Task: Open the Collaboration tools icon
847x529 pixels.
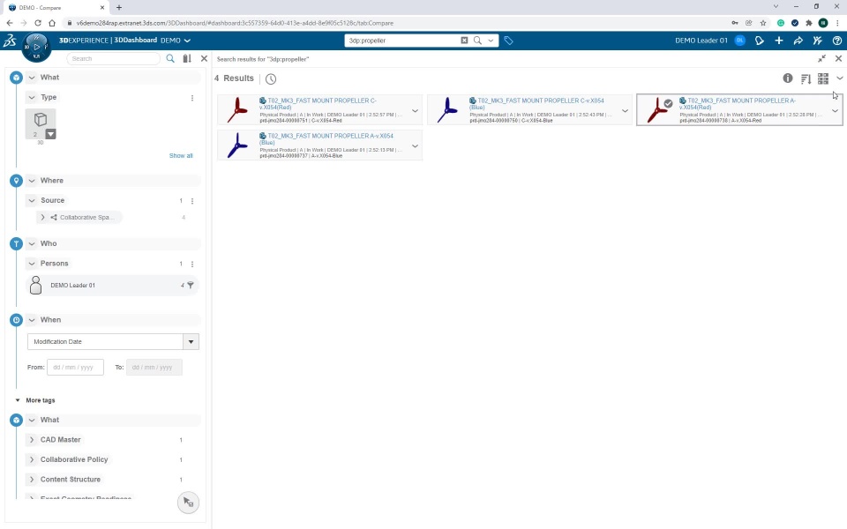Action: [x=818, y=41]
